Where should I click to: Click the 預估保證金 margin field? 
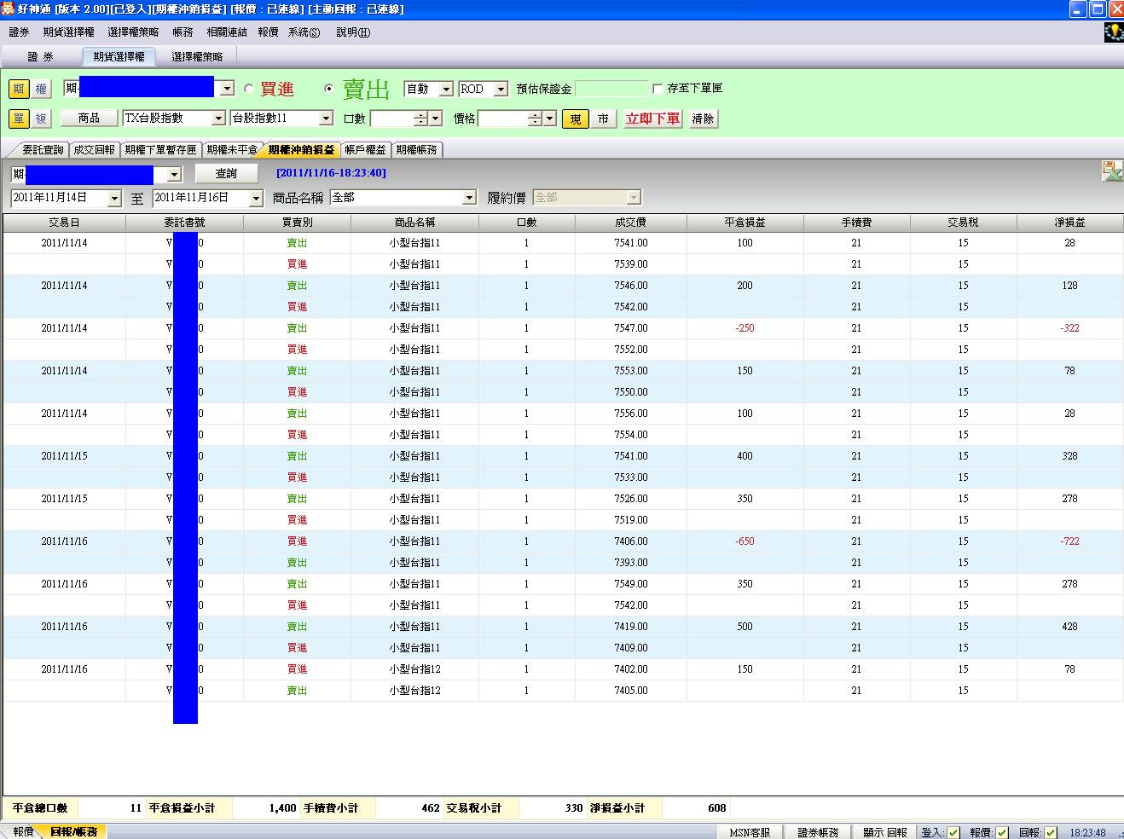tap(611, 89)
